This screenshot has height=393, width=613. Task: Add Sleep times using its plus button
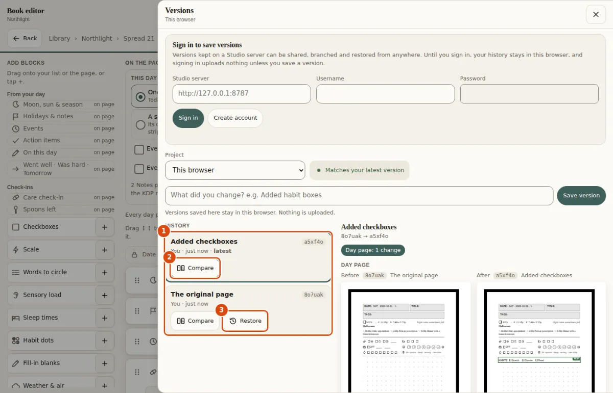pos(105,318)
